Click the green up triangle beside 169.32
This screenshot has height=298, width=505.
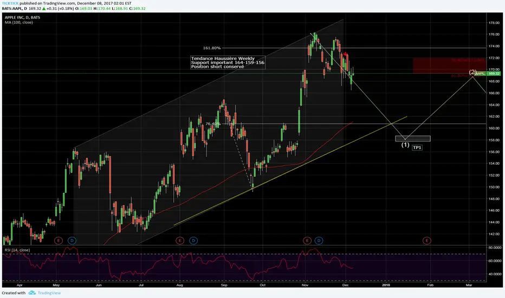pos(44,9)
